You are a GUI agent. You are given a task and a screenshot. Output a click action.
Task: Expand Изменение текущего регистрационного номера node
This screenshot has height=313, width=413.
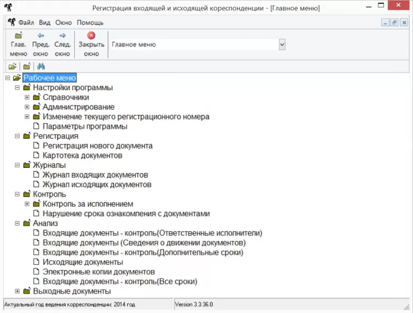coord(27,117)
